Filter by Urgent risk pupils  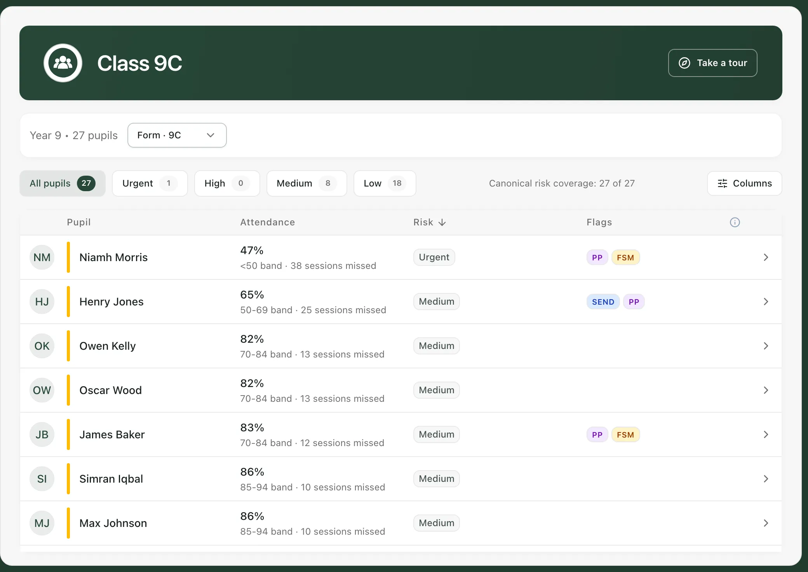(x=150, y=183)
